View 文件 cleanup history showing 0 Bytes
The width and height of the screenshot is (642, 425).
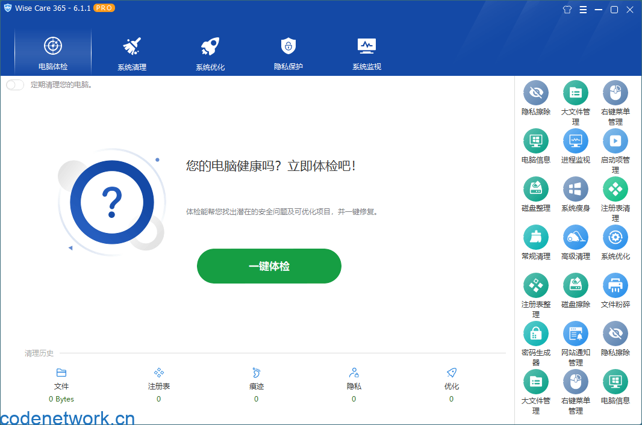point(61,385)
